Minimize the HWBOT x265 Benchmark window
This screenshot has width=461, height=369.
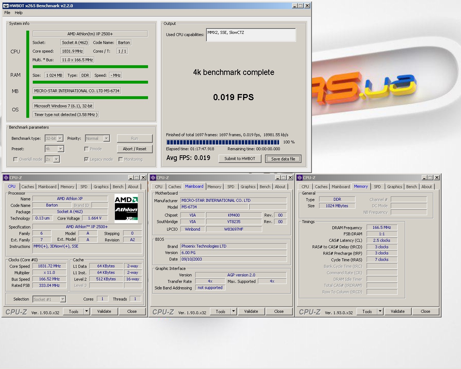(x=295, y=6)
